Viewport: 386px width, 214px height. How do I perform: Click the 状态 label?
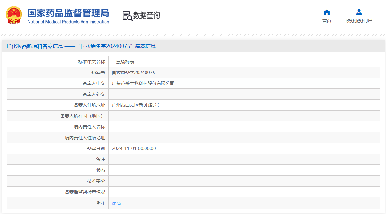pos(100,170)
